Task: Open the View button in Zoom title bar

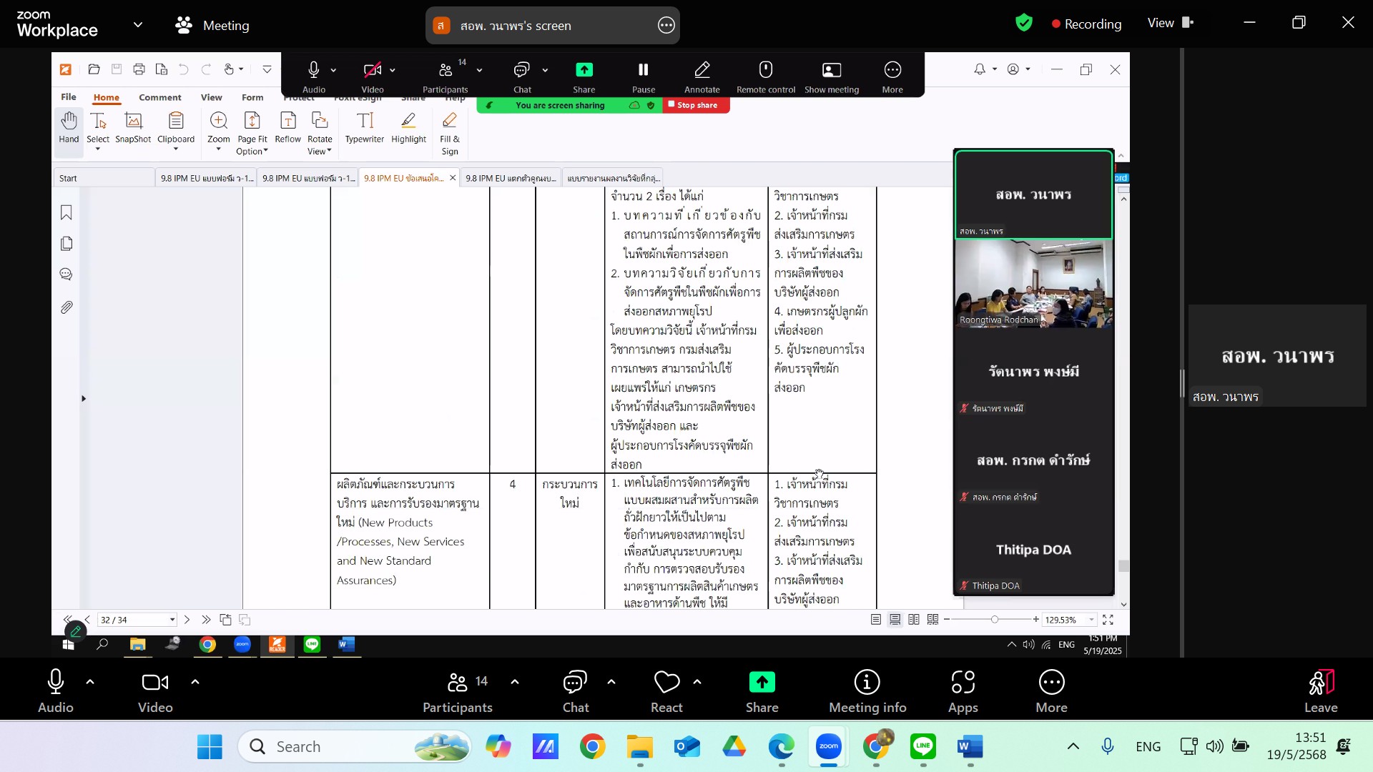Action: (1171, 23)
